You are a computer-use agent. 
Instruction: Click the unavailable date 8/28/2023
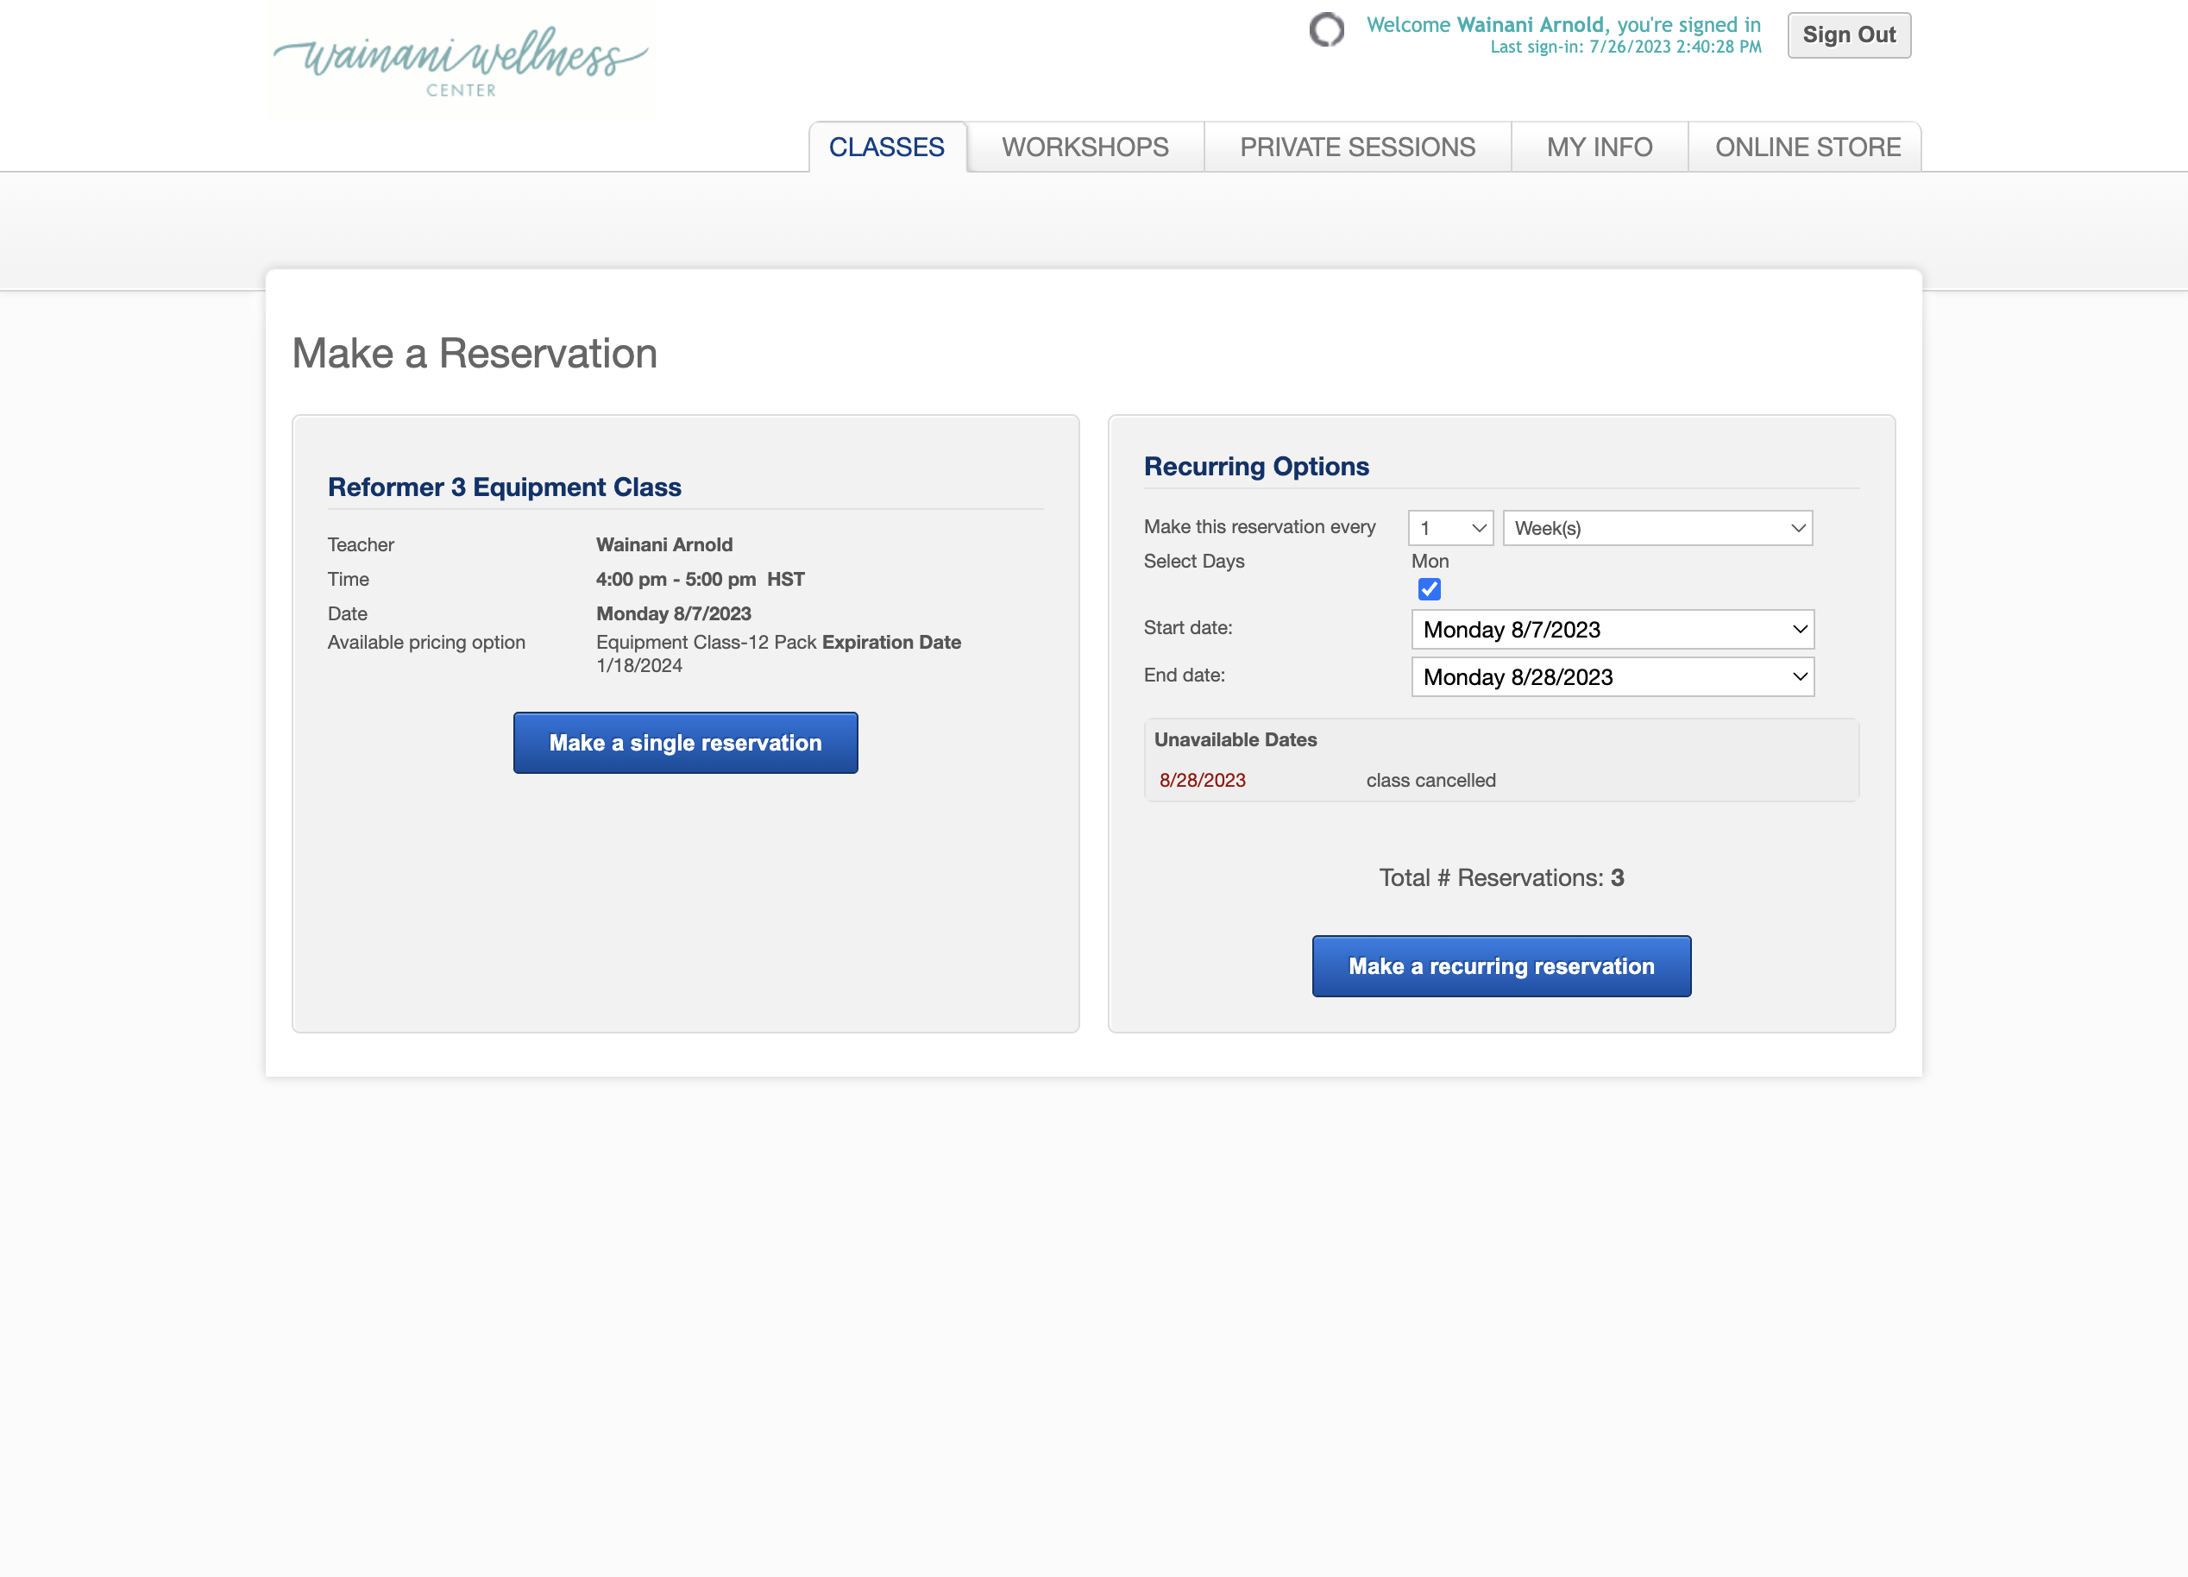pos(1201,780)
